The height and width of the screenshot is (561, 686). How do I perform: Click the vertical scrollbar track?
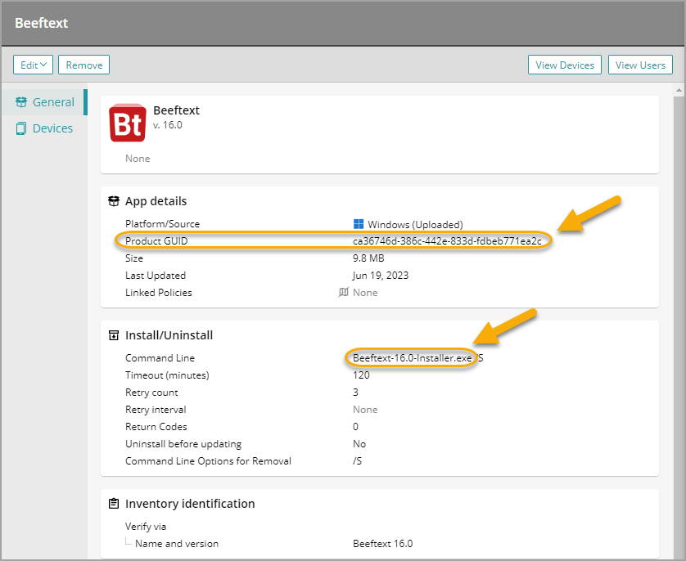[677, 327]
